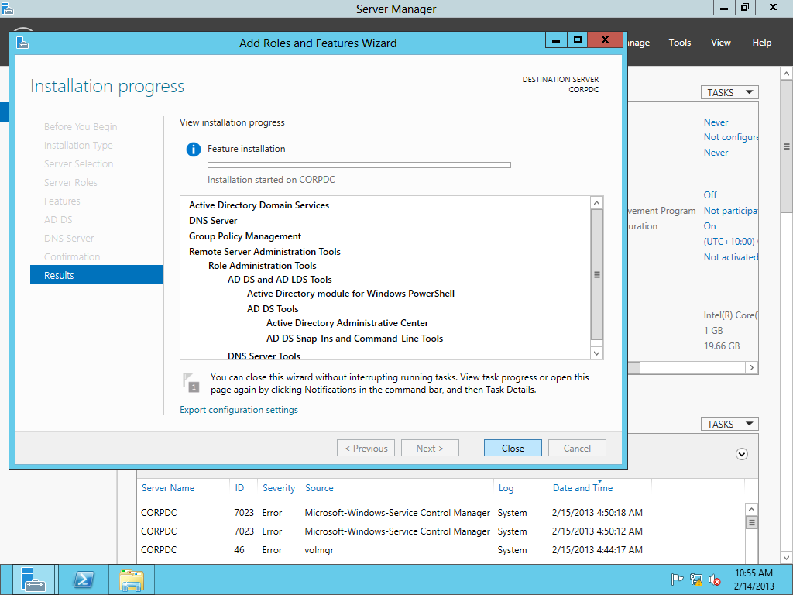Click the Not activated link
Screen dimensions: 793x595
coord(730,257)
